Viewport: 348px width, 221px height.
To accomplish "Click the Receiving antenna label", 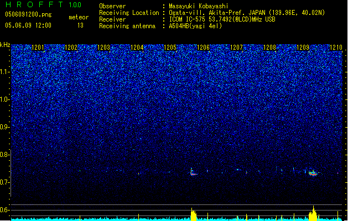I will tap(127, 26).
